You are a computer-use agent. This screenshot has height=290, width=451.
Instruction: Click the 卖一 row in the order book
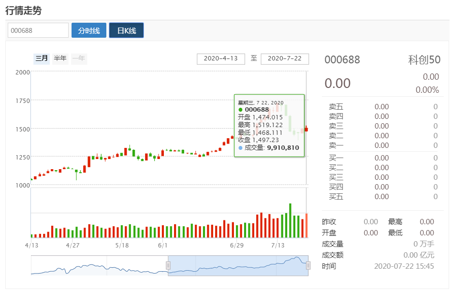click(382, 145)
